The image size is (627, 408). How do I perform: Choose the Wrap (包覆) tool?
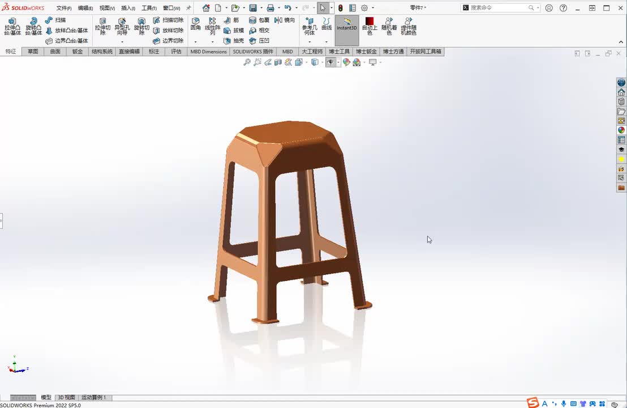(259, 20)
